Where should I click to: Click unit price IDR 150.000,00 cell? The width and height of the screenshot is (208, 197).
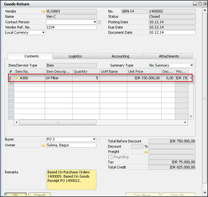pyautogui.click(x=144, y=78)
